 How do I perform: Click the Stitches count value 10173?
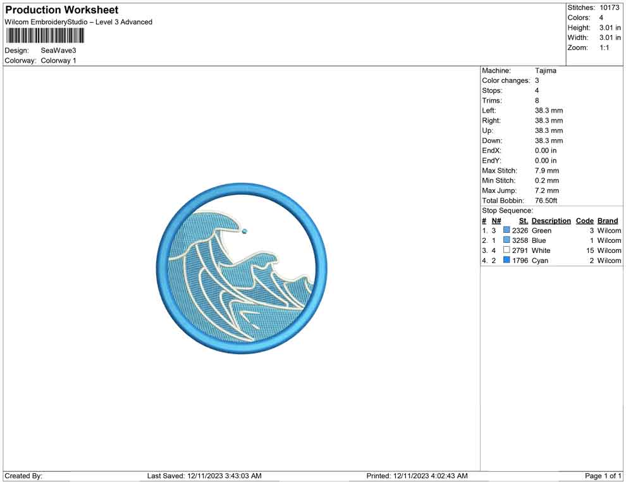pos(609,8)
